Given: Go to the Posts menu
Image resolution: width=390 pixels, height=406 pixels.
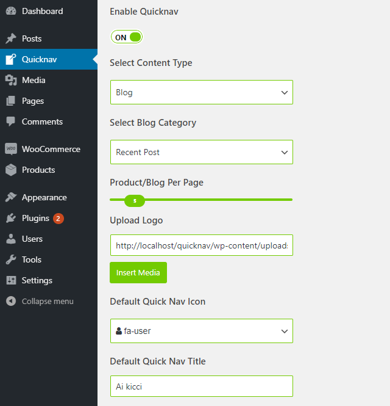Looking at the screenshot, I should click(49, 38).
